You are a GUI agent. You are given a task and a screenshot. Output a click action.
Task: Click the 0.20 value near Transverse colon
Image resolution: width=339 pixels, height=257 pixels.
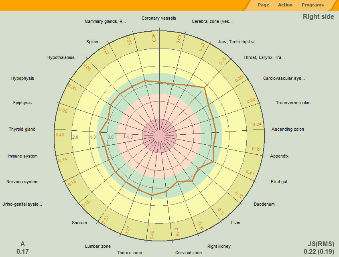tap(251, 100)
